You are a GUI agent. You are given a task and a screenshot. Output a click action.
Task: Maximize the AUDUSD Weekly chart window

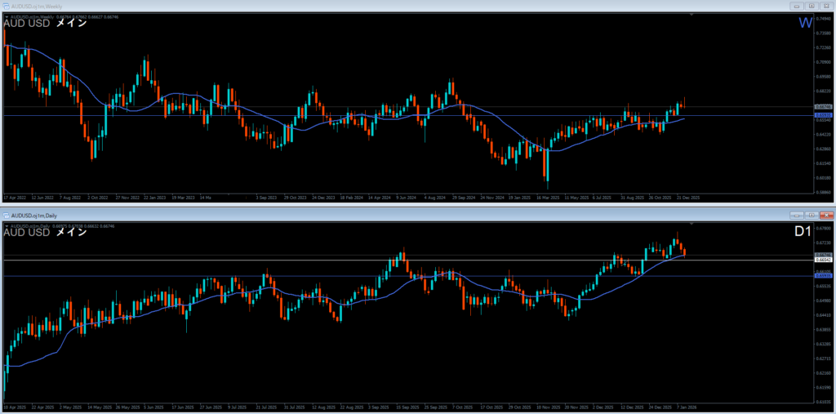812,7
